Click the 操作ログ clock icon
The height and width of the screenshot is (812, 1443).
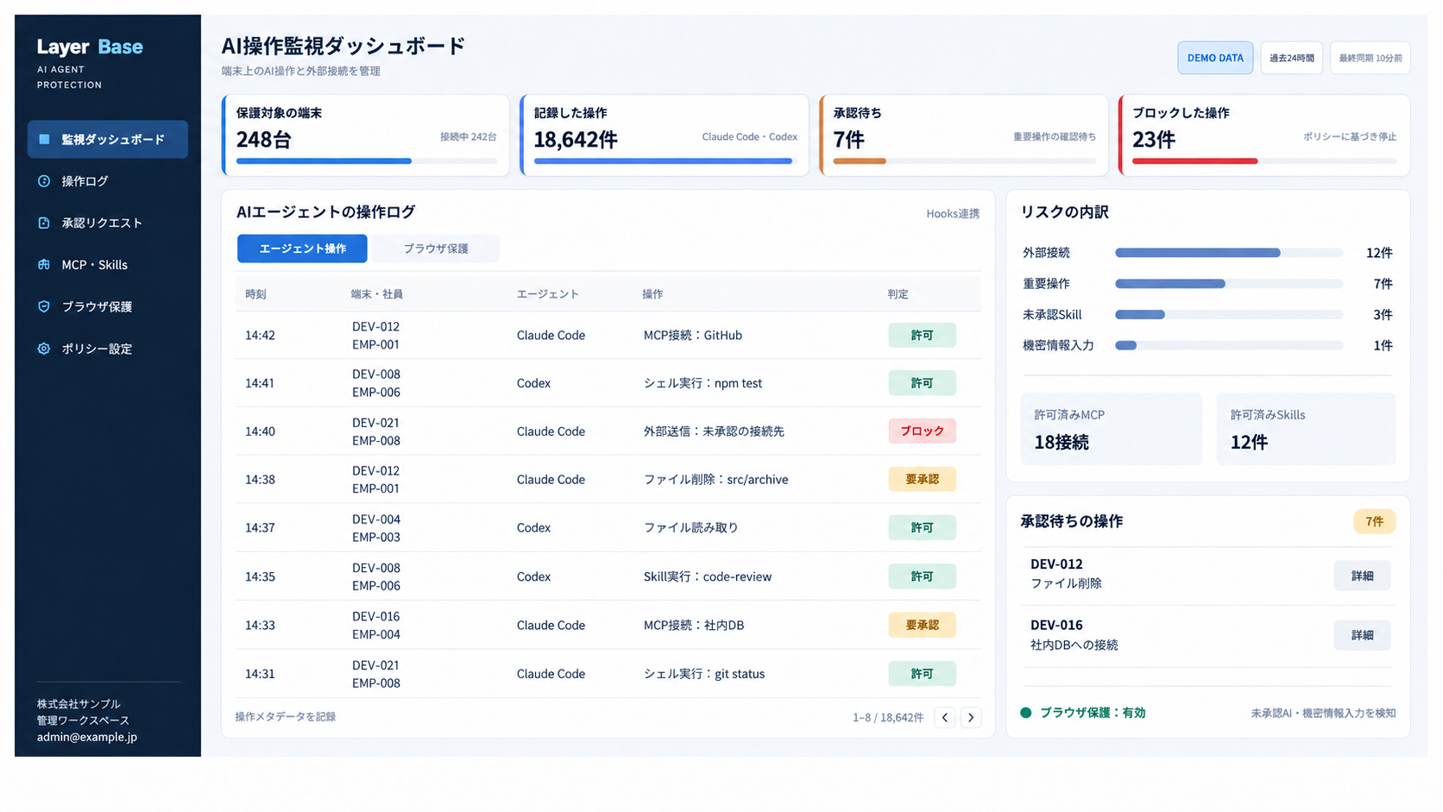[x=44, y=181]
